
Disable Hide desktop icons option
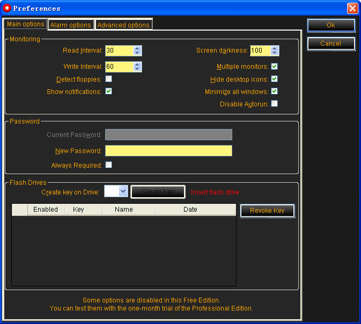tap(274, 79)
